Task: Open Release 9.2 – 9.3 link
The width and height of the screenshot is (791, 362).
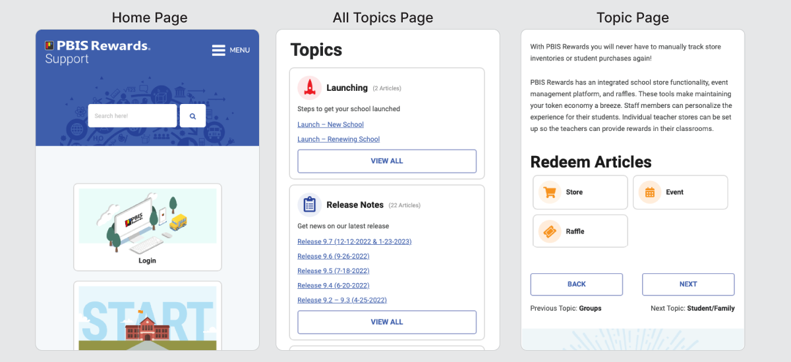Action: (x=341, y=300)
